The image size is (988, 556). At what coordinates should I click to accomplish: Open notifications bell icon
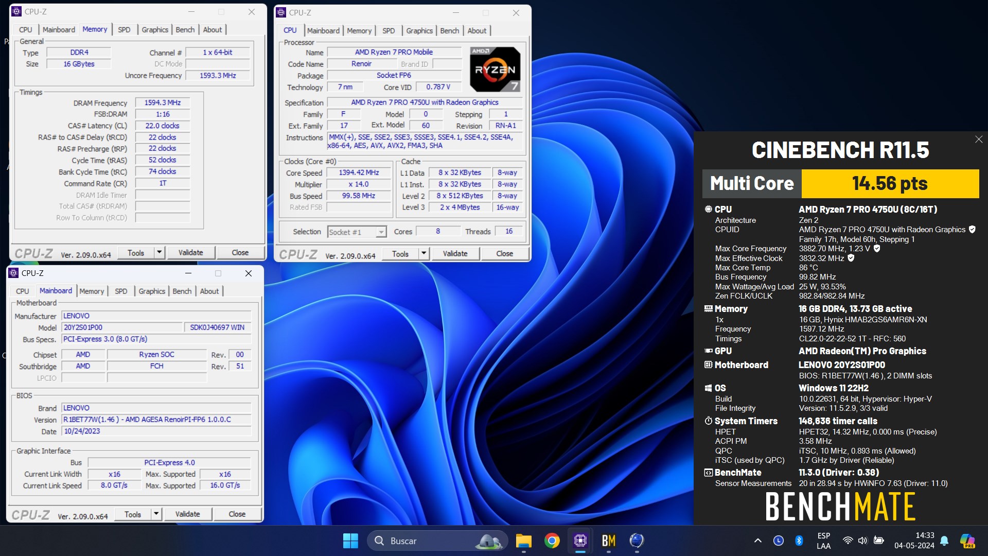[x=944, y=541]
